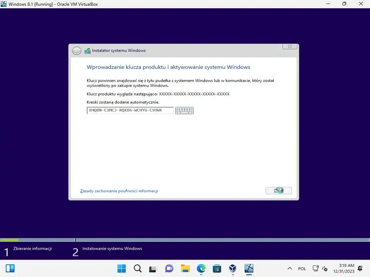
Task: Open the network status tray icon
Action: 315,268
